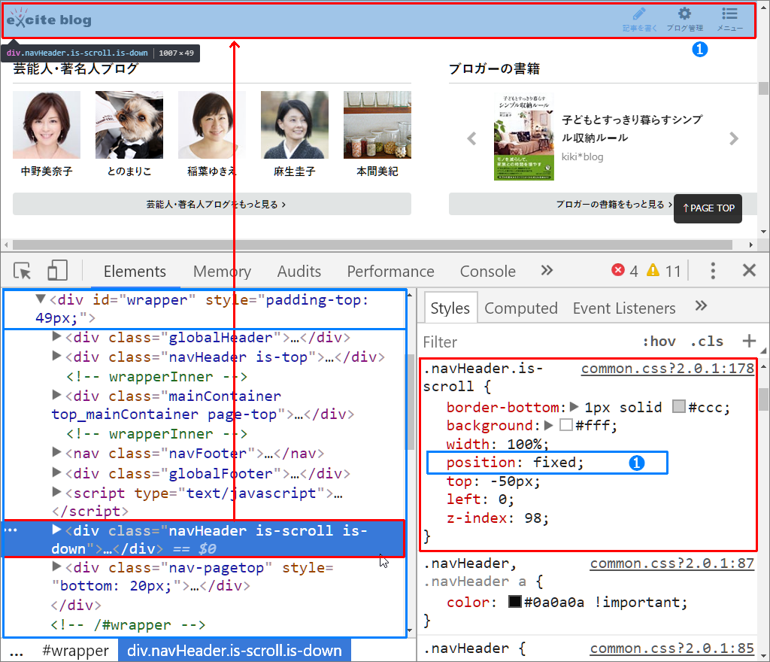
Task: Switch to the Computed tab
Action: pos(521,308)
